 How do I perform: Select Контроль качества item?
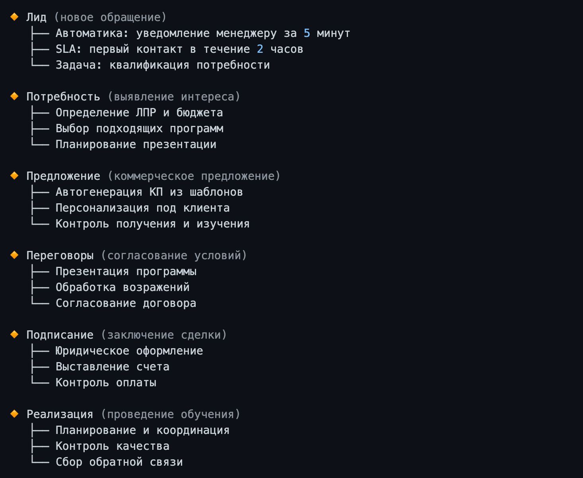[113, 446]
